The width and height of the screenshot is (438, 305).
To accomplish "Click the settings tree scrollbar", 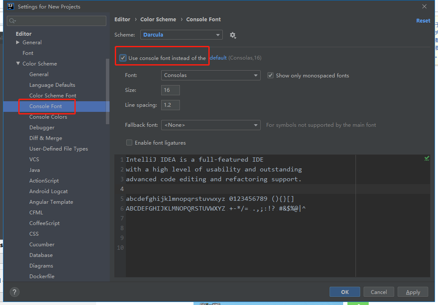I will coord(108,91).
